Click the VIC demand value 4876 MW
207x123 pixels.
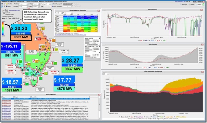64,88
